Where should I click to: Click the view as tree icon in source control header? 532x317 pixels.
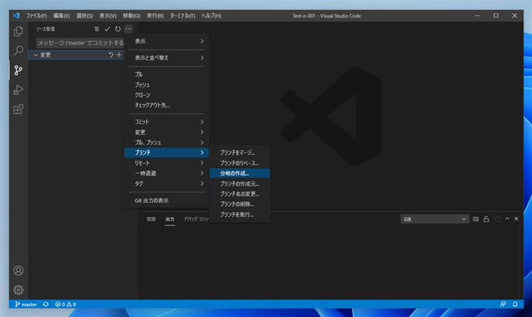click(97, 29)
